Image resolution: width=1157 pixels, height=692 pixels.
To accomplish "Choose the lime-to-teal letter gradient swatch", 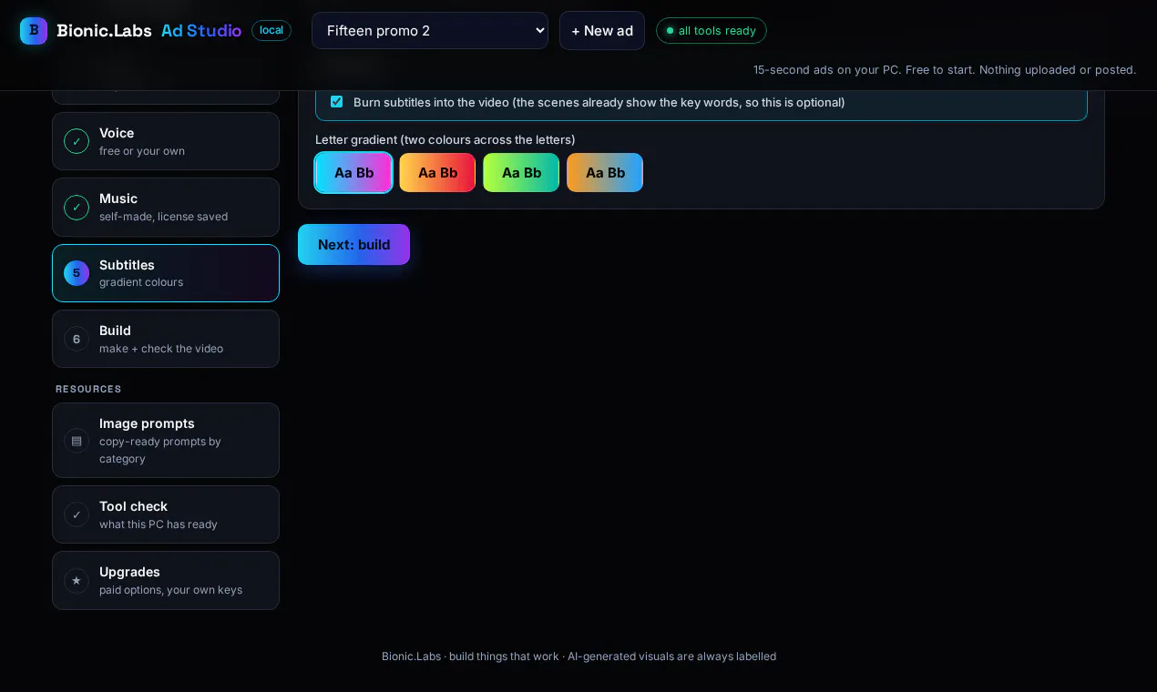I will pyautogui.click(x=521, y=172).
